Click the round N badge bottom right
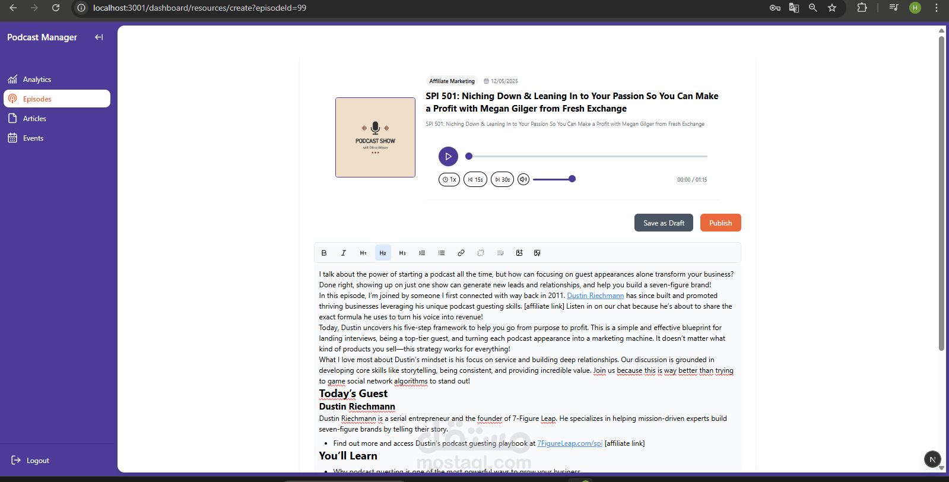 tap(932, 459)
